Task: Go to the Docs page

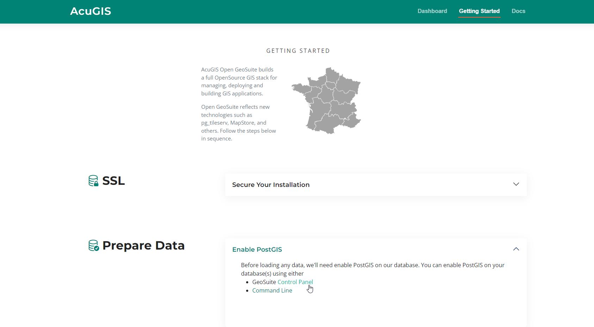Action: tap(518, 11)
